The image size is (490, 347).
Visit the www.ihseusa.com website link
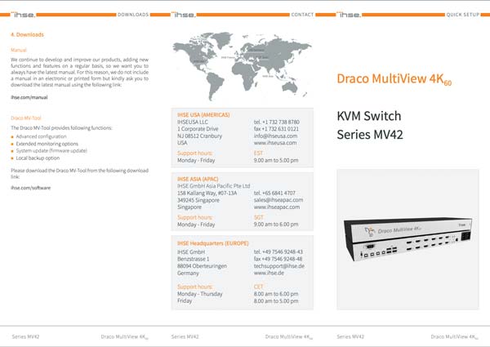(x=275, y=142)
